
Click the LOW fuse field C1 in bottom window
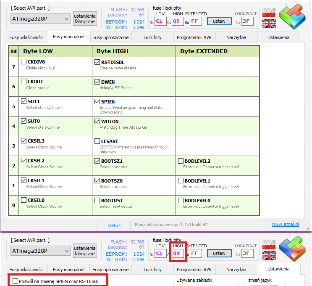pyautogui.click(x=160, y=253)
